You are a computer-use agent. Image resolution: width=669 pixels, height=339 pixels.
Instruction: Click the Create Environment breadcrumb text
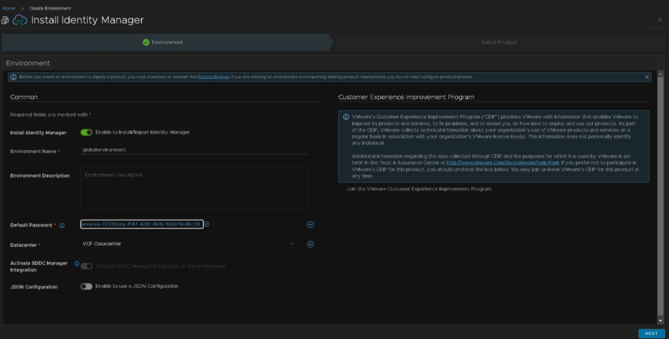[x=50, y=8]
